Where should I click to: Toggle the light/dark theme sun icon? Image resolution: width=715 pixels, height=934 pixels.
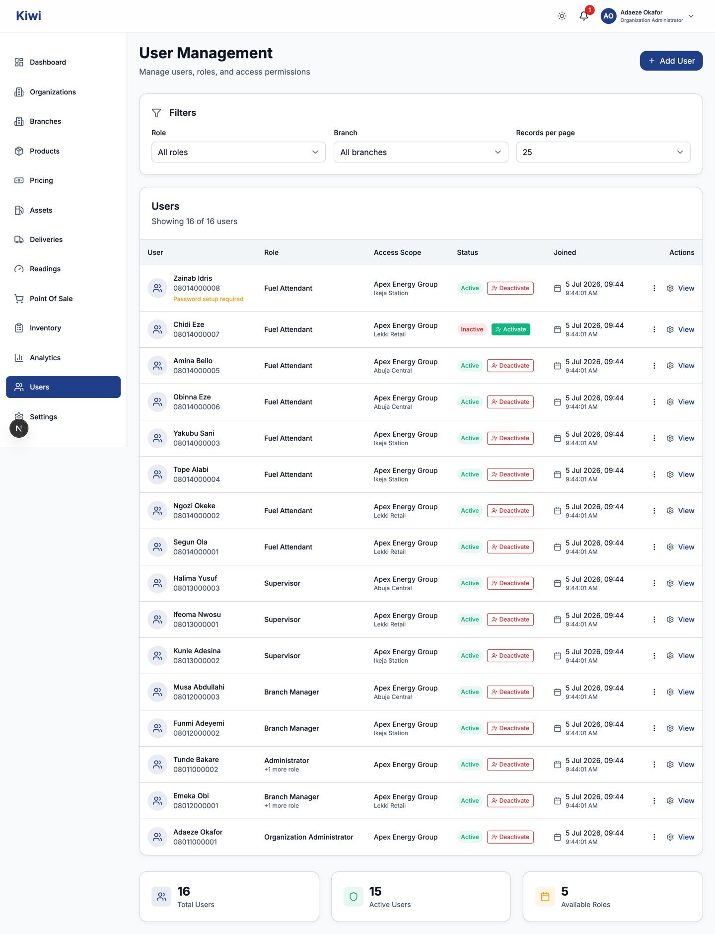(x=562, y=16)
